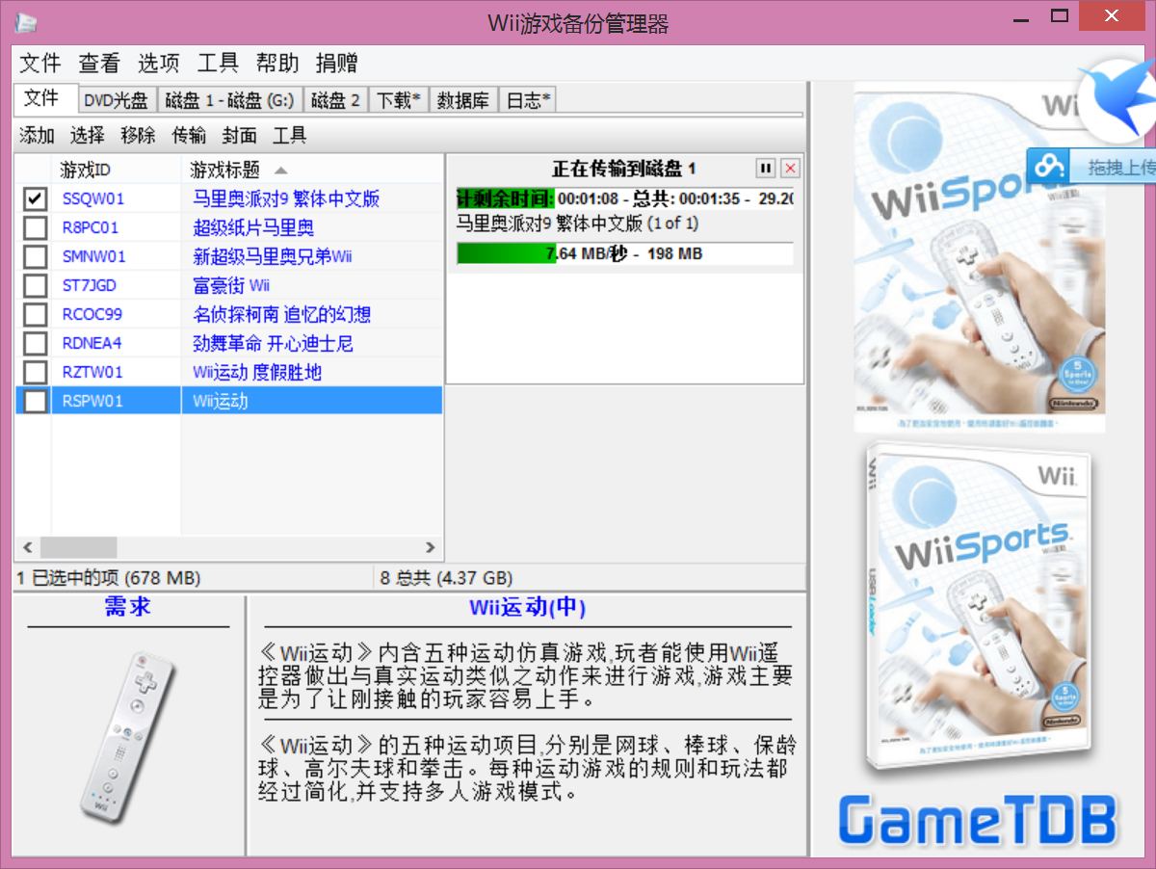Select game title 超级纸片马里奥
The width and height of the screenshot is (1156, 869).
click(253, 227)
